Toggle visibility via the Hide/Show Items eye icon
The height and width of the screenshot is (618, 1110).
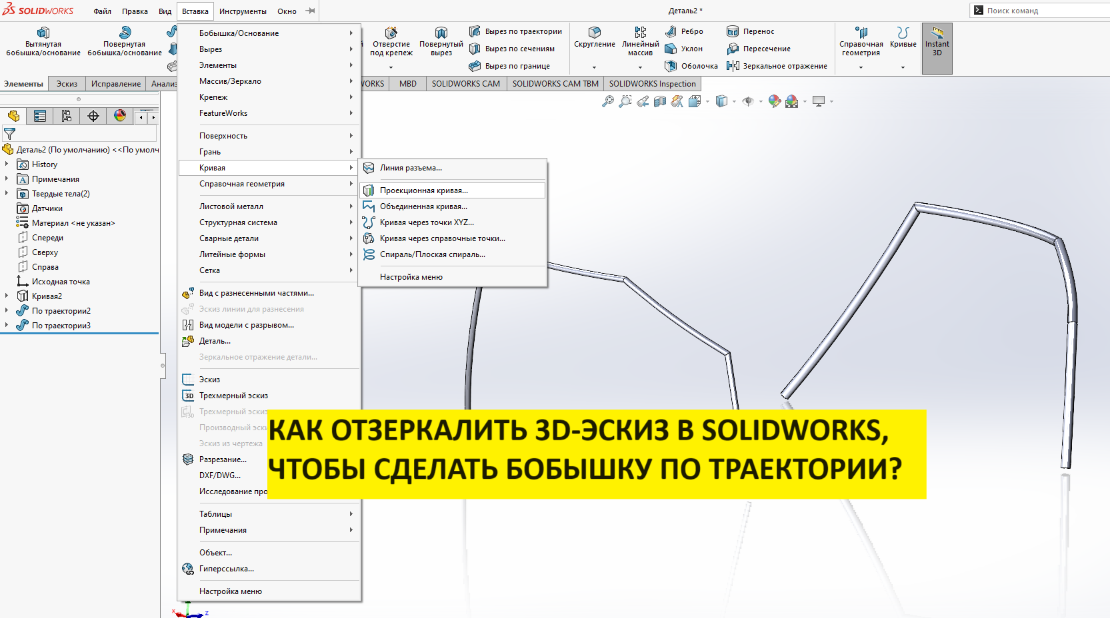(x=749, y=101)
